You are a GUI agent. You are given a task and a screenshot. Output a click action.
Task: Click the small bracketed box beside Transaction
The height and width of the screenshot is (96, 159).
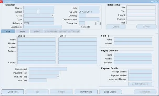98,23
